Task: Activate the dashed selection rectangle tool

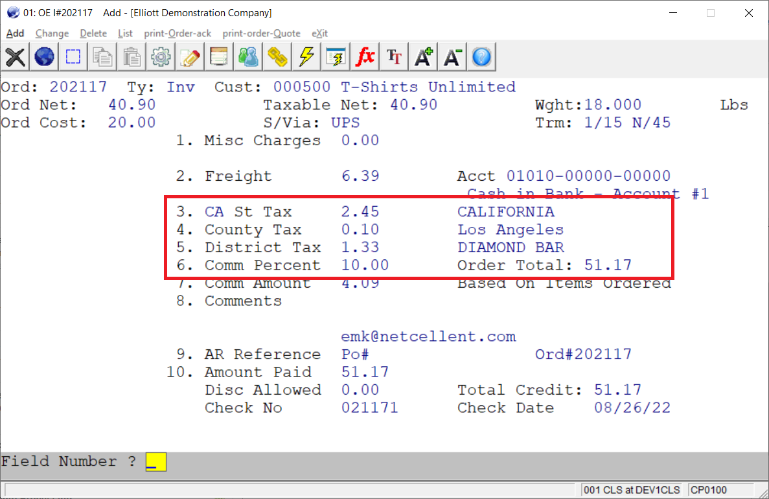Action: pyautogui.click(x=74, y=57)
